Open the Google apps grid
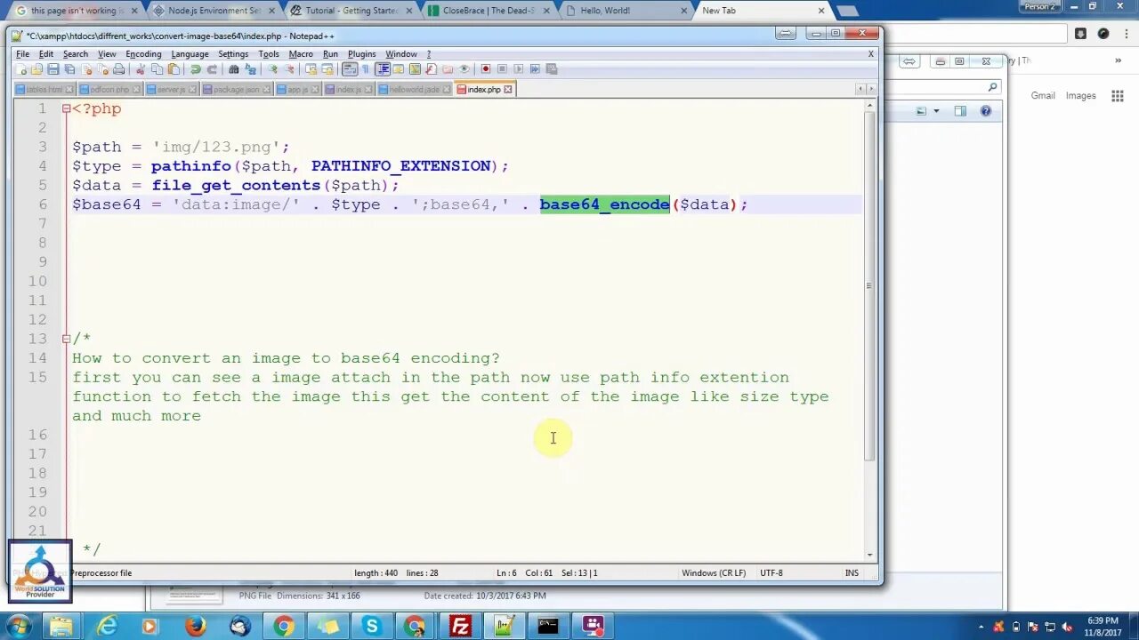Viewport: 1139px width, 640px height. 1118,96
